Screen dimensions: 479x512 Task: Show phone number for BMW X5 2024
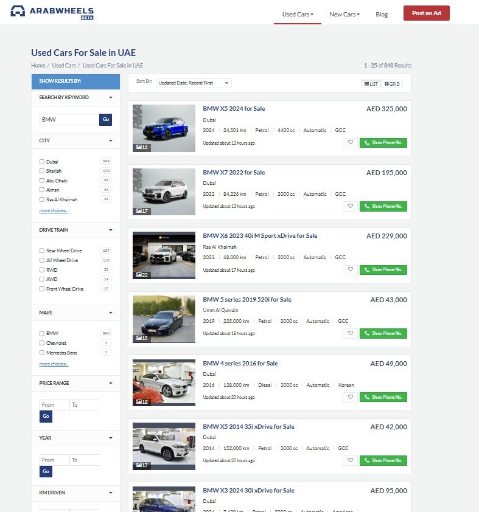tap(383, 143)
